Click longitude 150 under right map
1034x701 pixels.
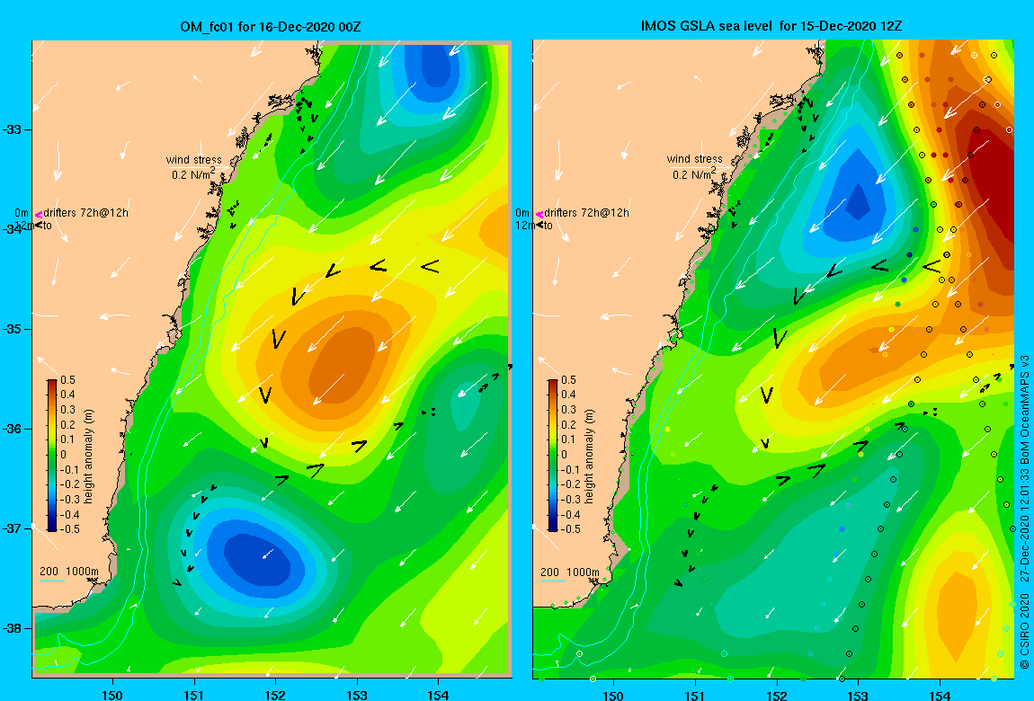(612, 695)
